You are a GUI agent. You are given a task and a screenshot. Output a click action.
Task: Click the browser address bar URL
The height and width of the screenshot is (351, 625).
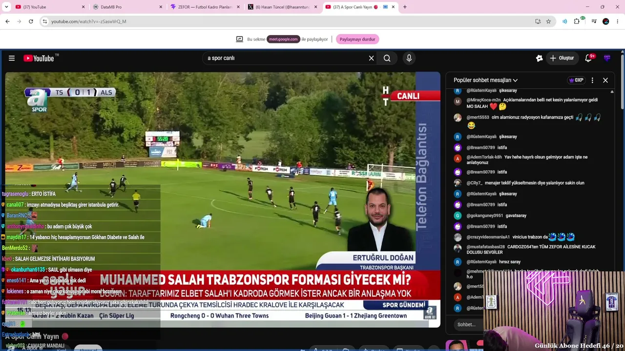click(89, 21)
